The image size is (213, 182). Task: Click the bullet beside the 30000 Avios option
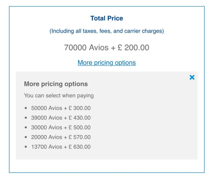tap(26, 128)
